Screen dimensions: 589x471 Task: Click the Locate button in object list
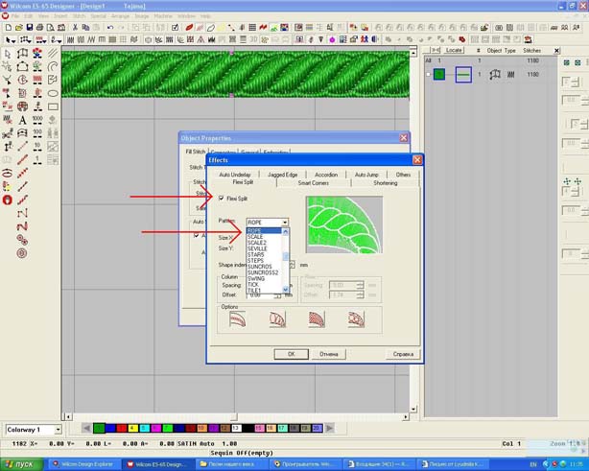tap(453, 50)
